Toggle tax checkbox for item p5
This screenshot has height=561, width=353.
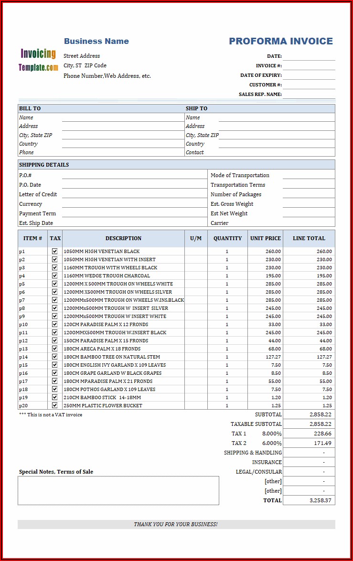pyautogui.click(x=55, y=284)
